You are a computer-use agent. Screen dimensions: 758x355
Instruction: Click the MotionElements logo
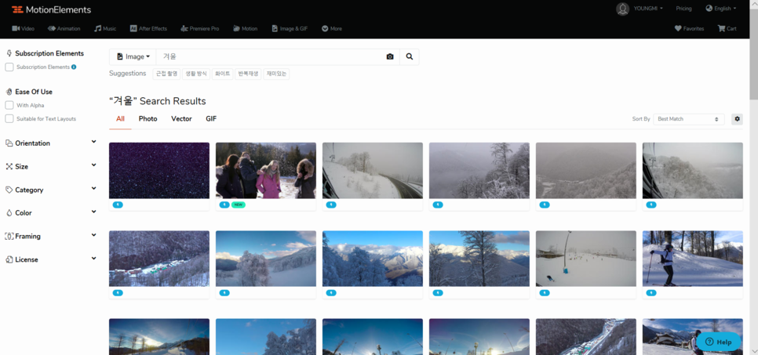click(51, 9)
